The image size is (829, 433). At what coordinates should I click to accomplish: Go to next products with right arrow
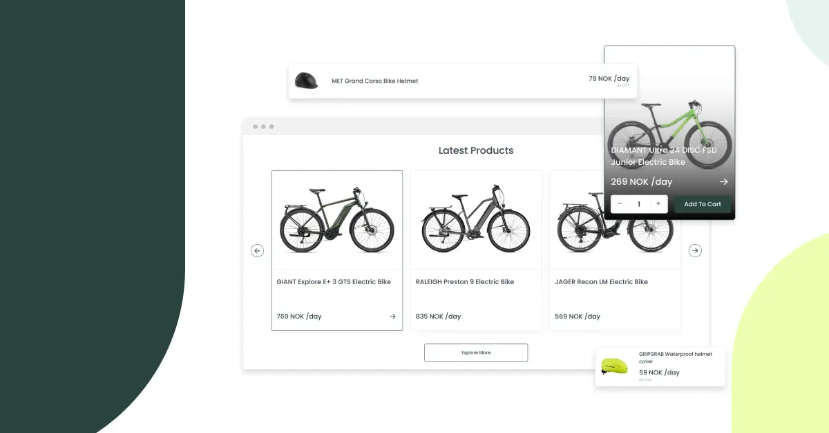695,251
